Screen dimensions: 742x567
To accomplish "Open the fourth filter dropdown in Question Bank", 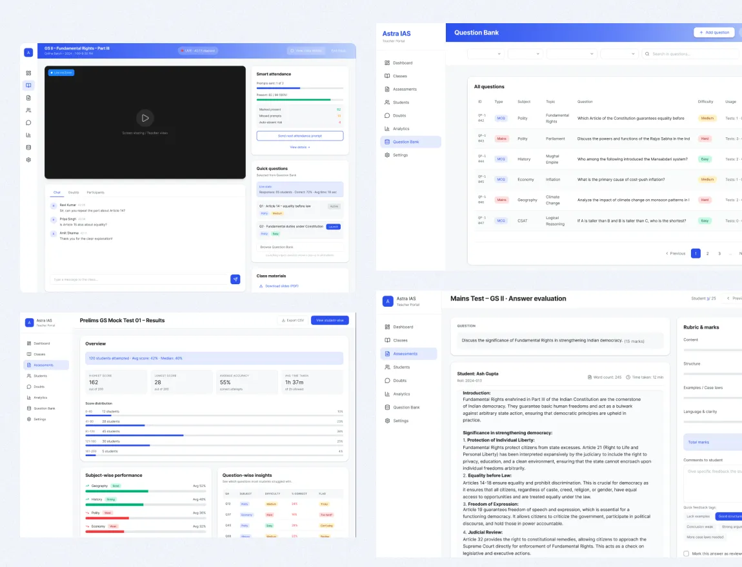I will click(619, 54).
